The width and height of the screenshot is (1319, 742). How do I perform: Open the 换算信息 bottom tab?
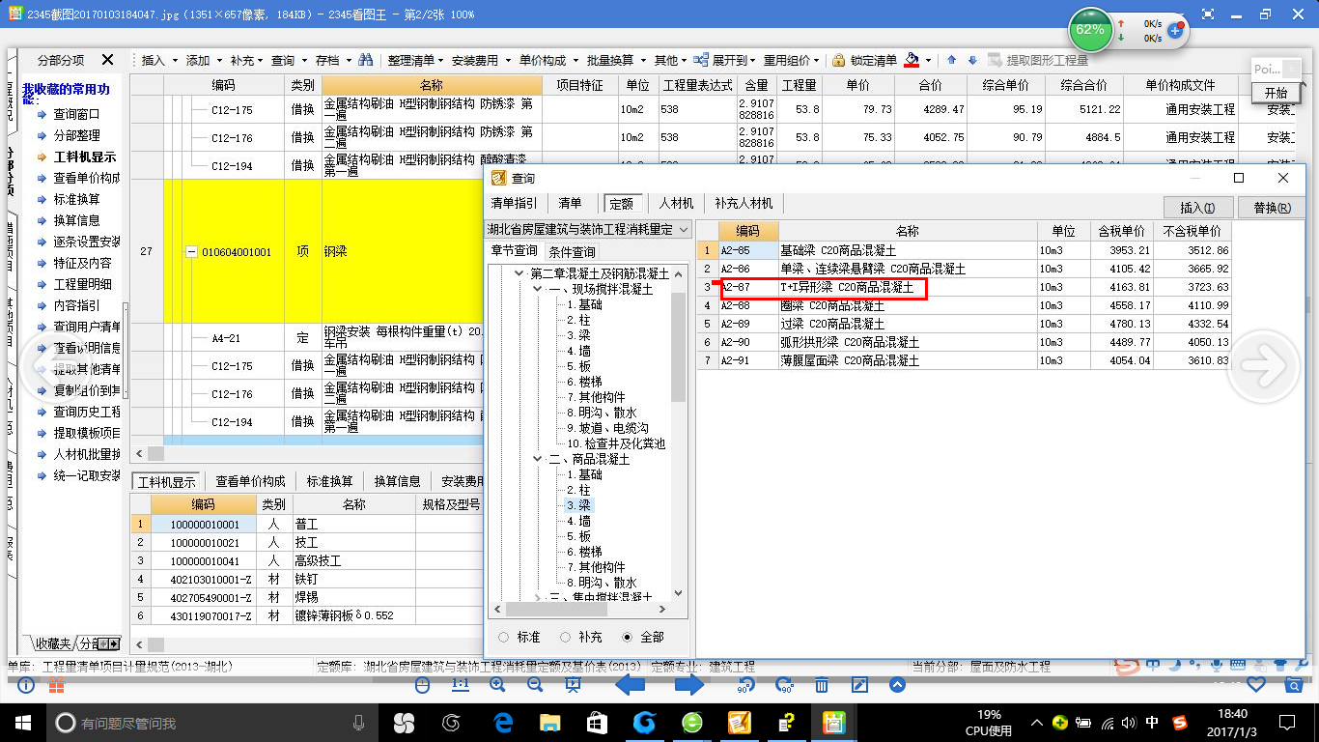point(398,481)
